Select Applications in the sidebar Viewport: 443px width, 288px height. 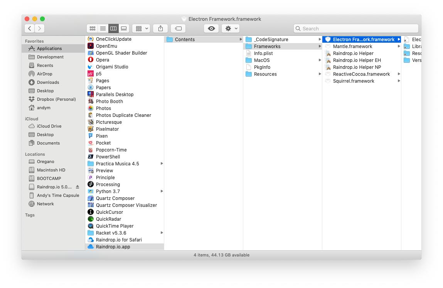click(53, 48)
